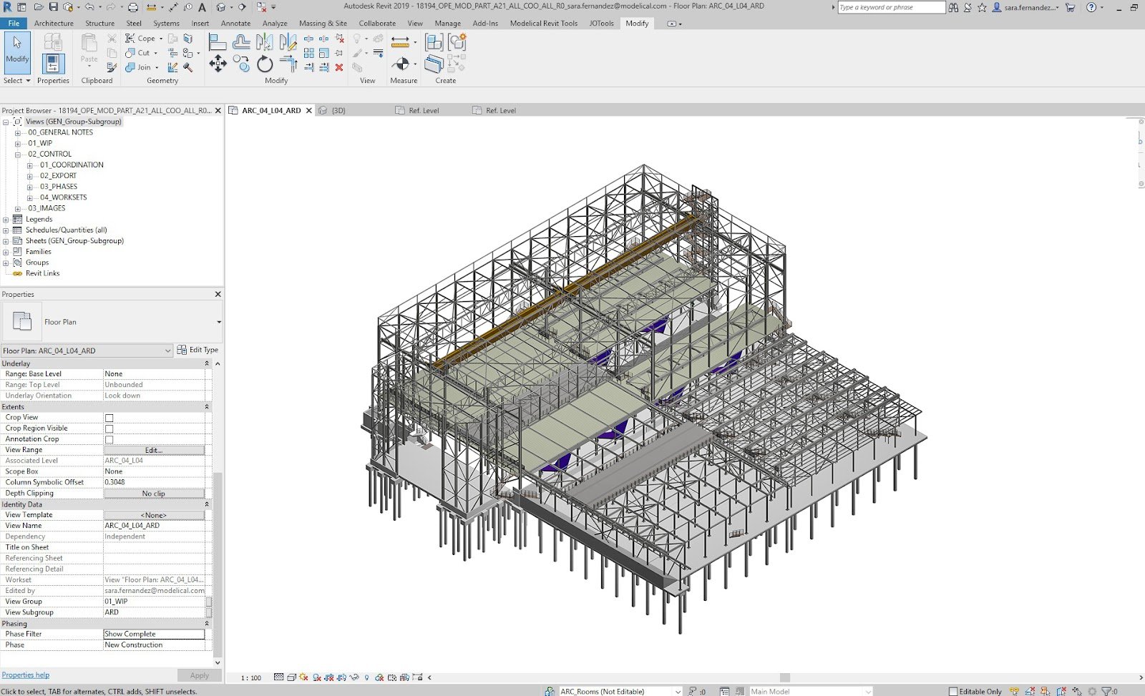Click the View Range Edit button

tap(154, 450)
